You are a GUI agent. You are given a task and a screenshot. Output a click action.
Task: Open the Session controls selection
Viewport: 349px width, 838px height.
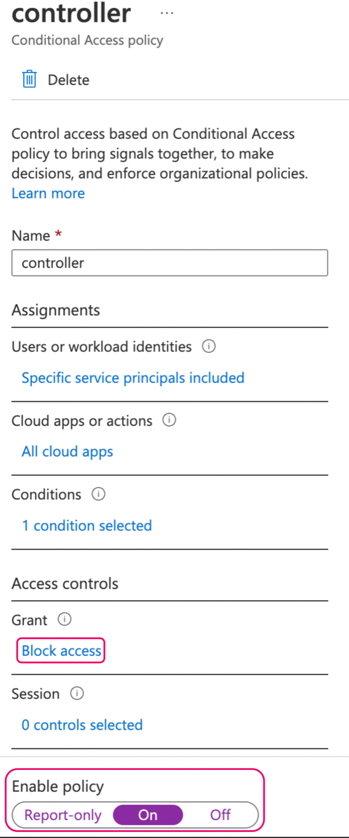(x=82, y=725)
